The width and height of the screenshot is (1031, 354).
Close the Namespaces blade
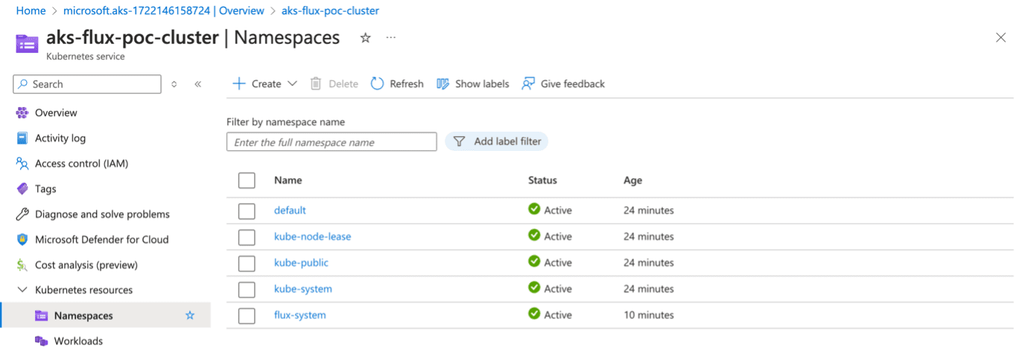click(1000, 38)
